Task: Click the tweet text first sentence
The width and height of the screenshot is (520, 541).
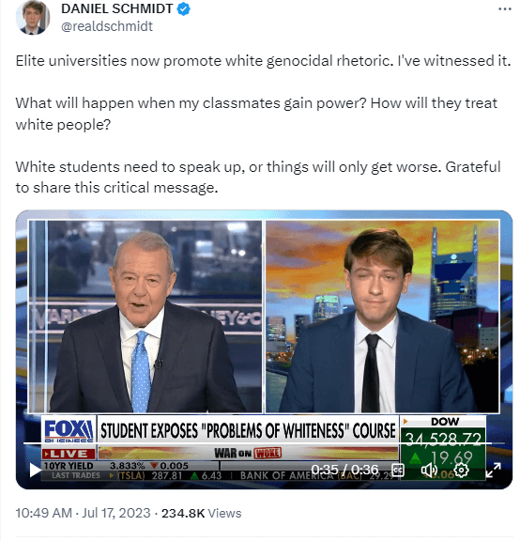Action: [x=263, y=61]
